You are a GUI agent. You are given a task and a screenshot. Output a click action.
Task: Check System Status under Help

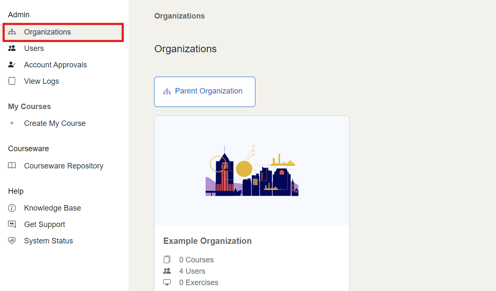click(49, 241)
